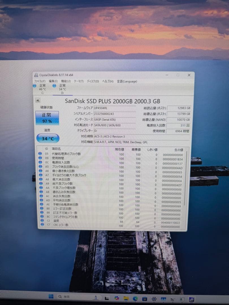Image resolution: width=229 pixels, height=305 pixels.
Task: Click the status dot for attribute 05
Action: click(40, 153)
